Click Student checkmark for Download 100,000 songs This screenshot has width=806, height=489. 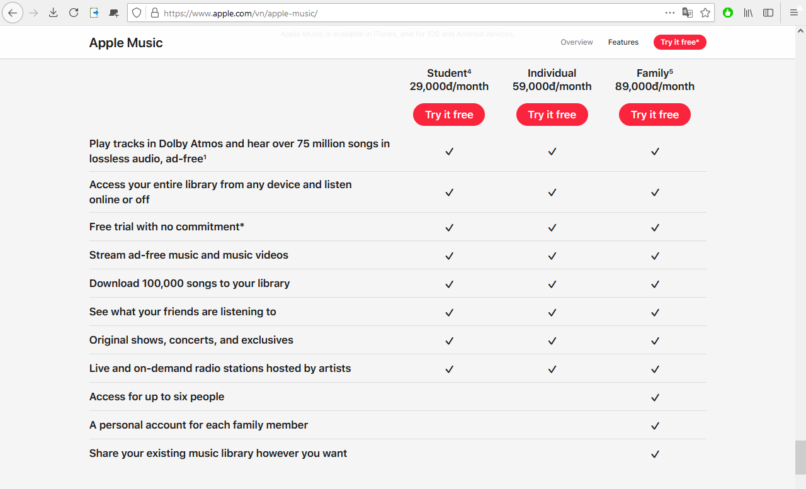click(449, 284)
